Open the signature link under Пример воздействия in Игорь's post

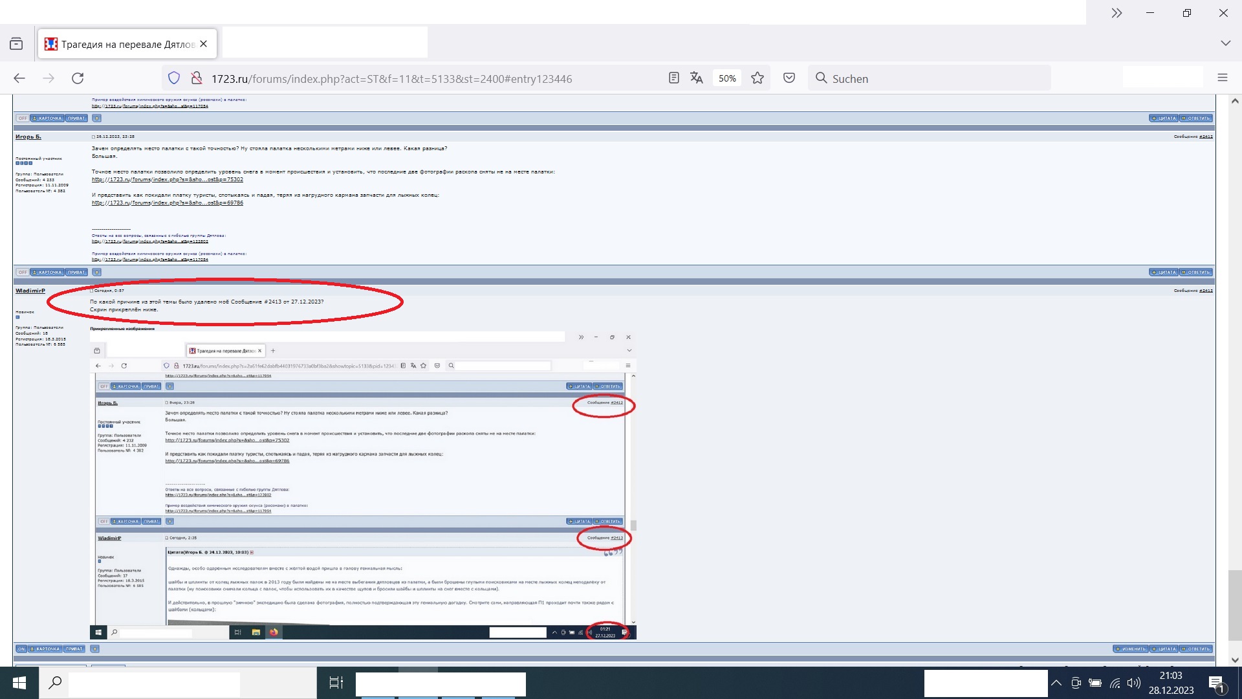(x=150, y=260)
